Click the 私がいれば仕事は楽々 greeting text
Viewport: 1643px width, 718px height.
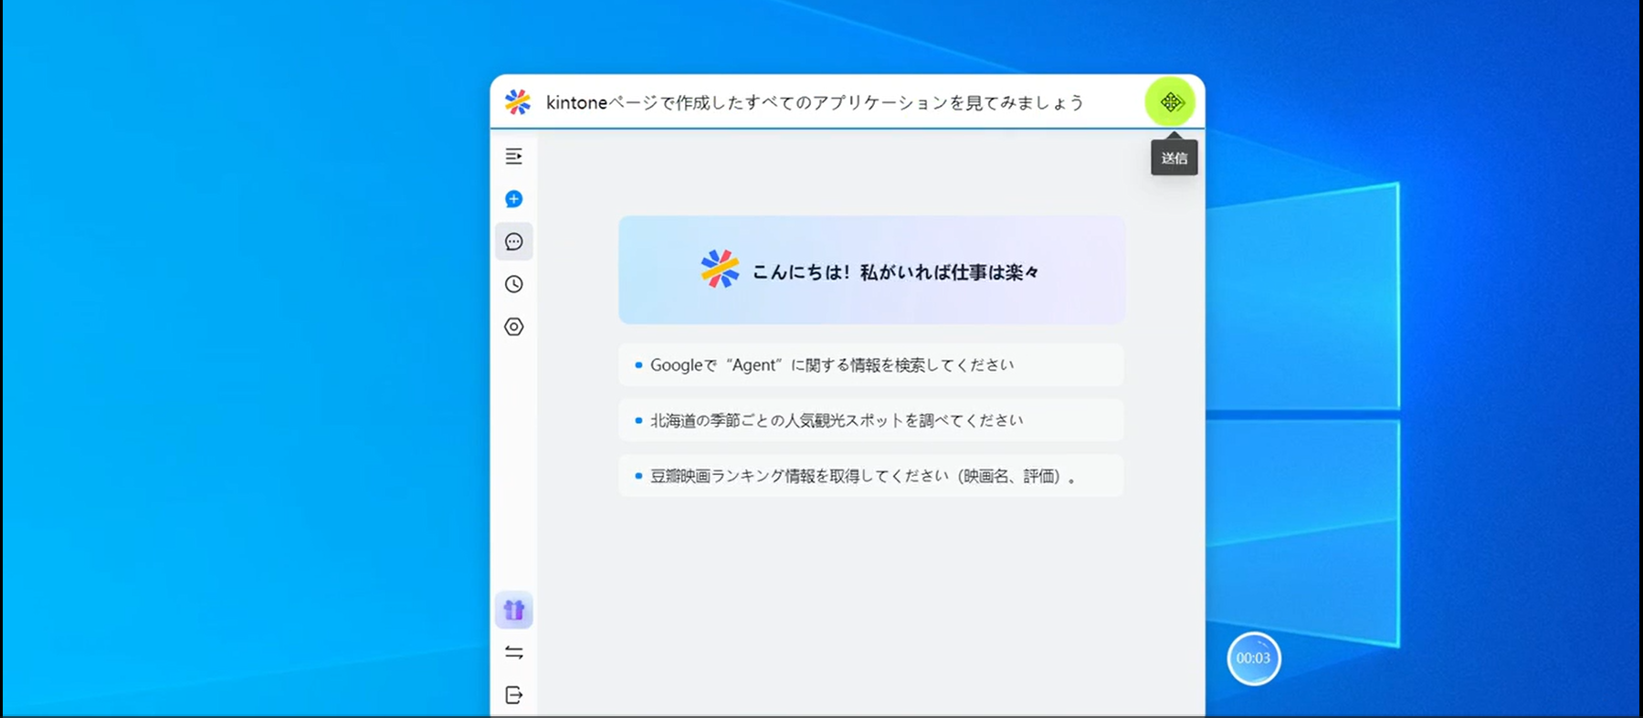coord(949,272)
